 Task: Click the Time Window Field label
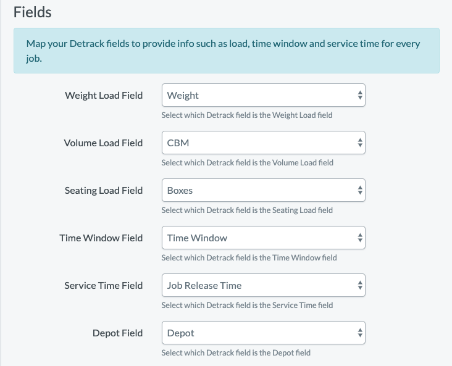pyautogui.click(x=101, y=238)
